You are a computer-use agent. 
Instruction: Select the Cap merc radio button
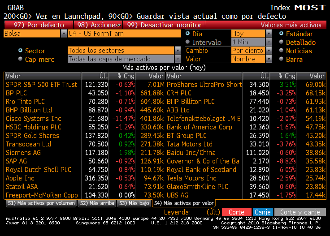point(20,59)
